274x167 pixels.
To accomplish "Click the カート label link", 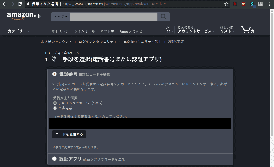I will click(256, 31).
